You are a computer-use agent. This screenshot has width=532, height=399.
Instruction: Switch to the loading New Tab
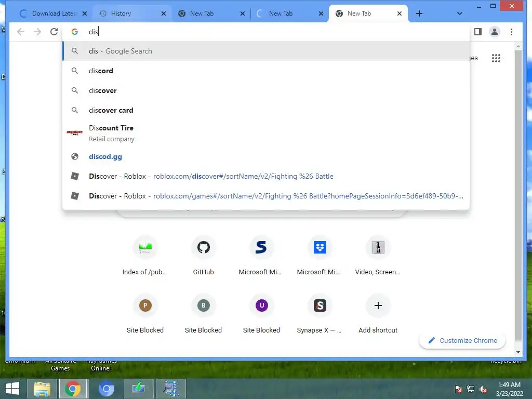(288, 14)
